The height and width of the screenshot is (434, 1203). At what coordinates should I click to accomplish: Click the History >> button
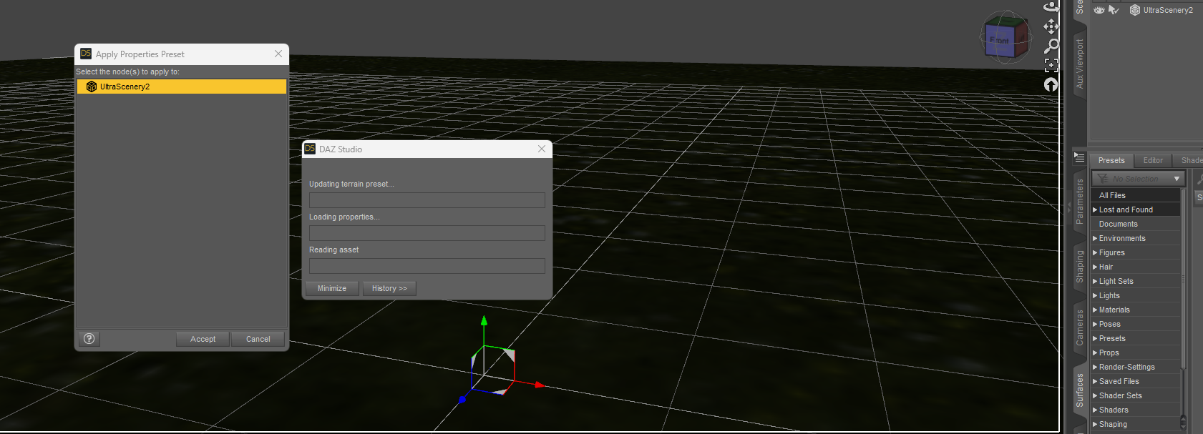point(389,288)
